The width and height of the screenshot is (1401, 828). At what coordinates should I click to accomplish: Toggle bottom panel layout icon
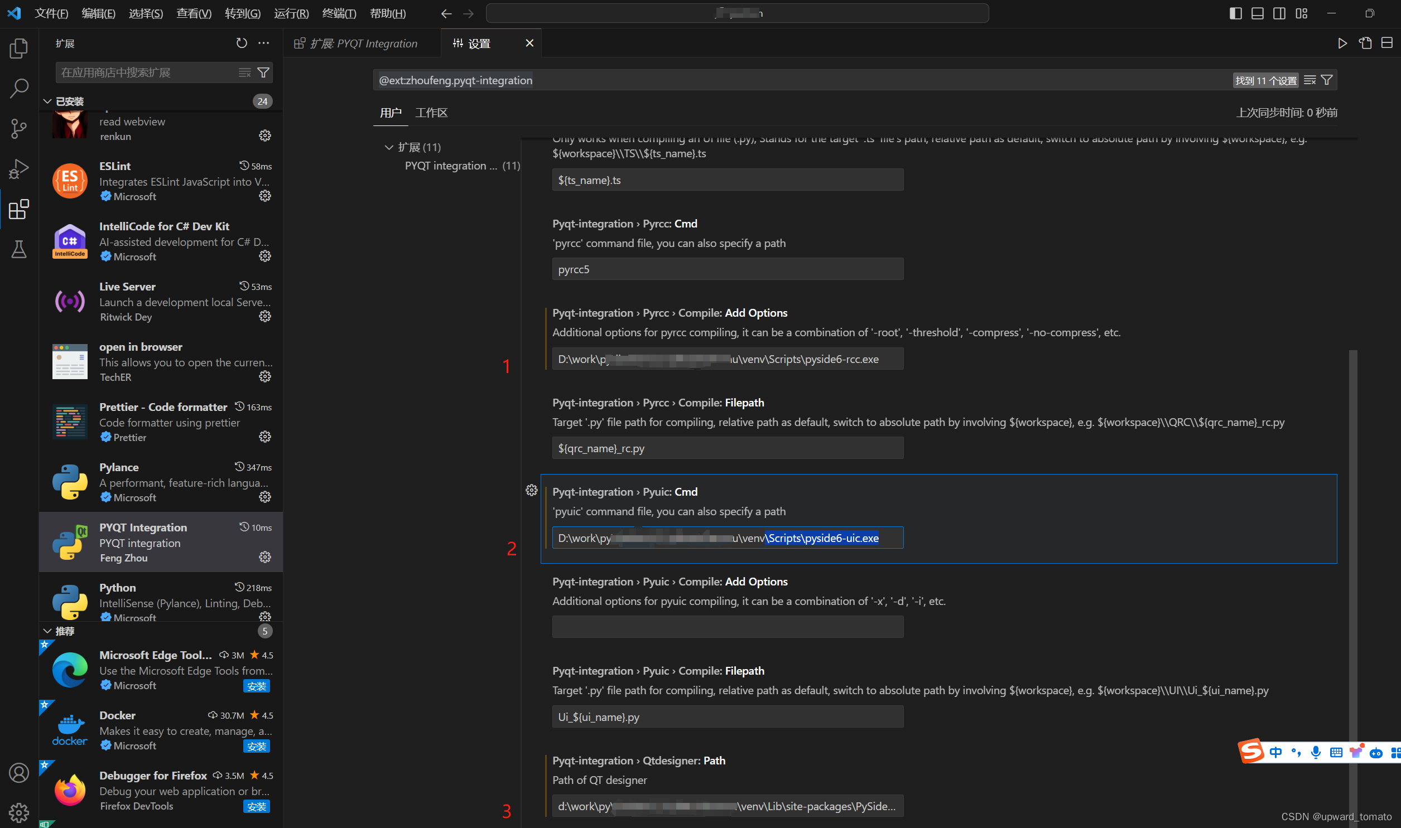[x=1258, y=13]
